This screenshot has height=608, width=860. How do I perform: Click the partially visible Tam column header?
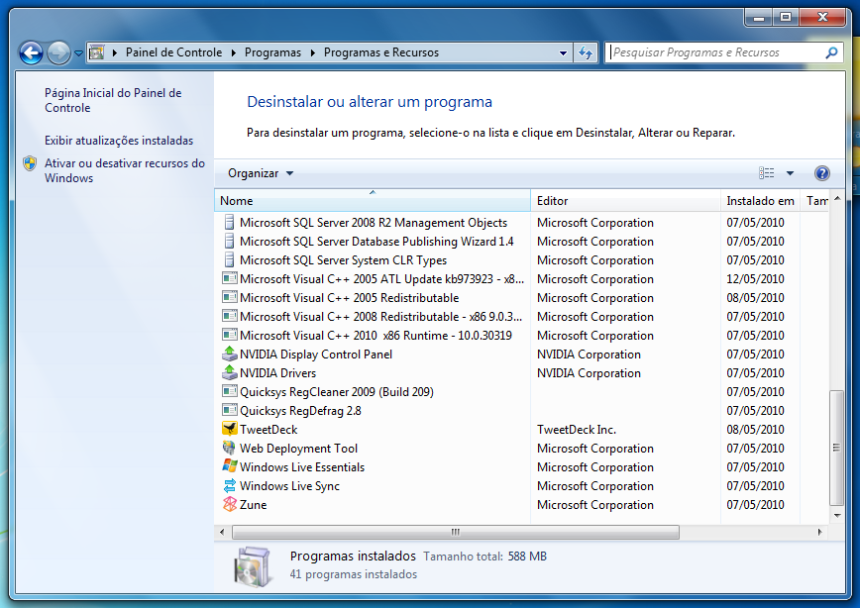[x=815, y=201]
